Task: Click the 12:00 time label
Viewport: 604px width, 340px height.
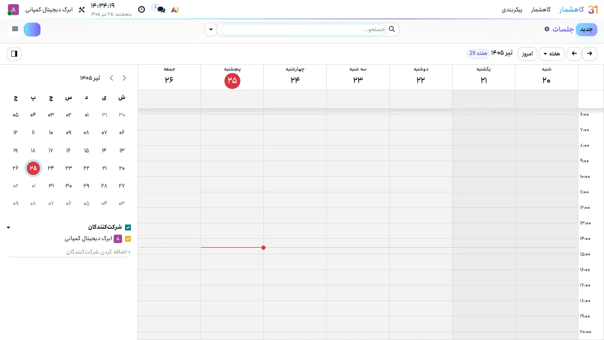Action: [585, 207]
